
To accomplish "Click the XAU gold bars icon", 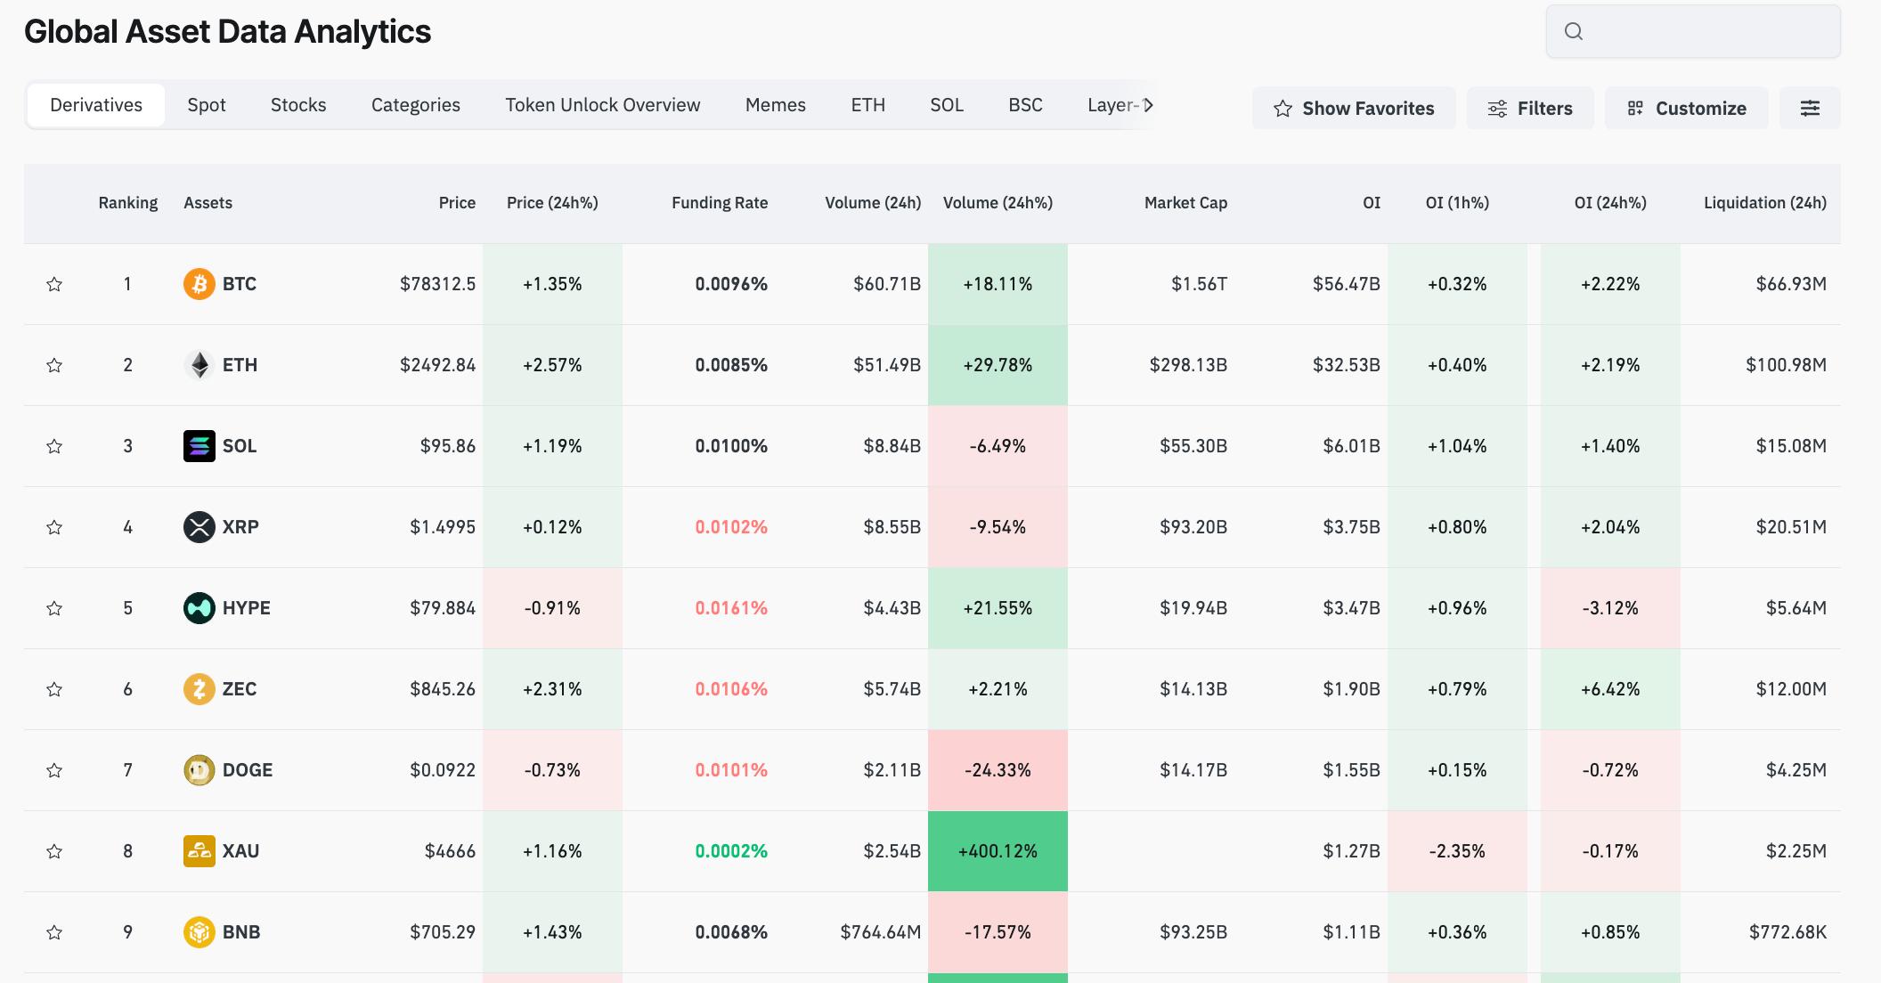I will 199,851.
